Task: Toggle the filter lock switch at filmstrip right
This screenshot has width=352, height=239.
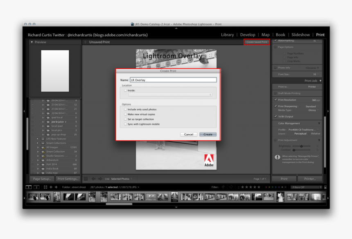Action: pyautogui.click(x=325, y=187)
